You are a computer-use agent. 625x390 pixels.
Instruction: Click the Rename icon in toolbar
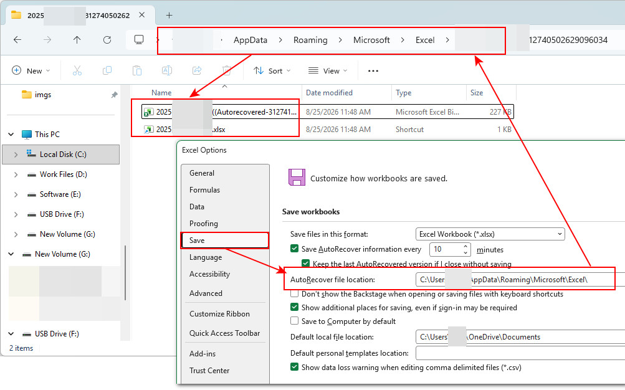click(166, 71)
